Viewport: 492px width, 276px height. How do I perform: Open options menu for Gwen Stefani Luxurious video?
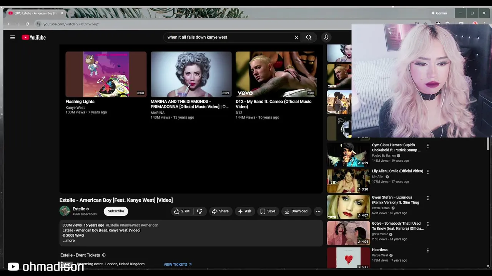[x=428, y=198]
